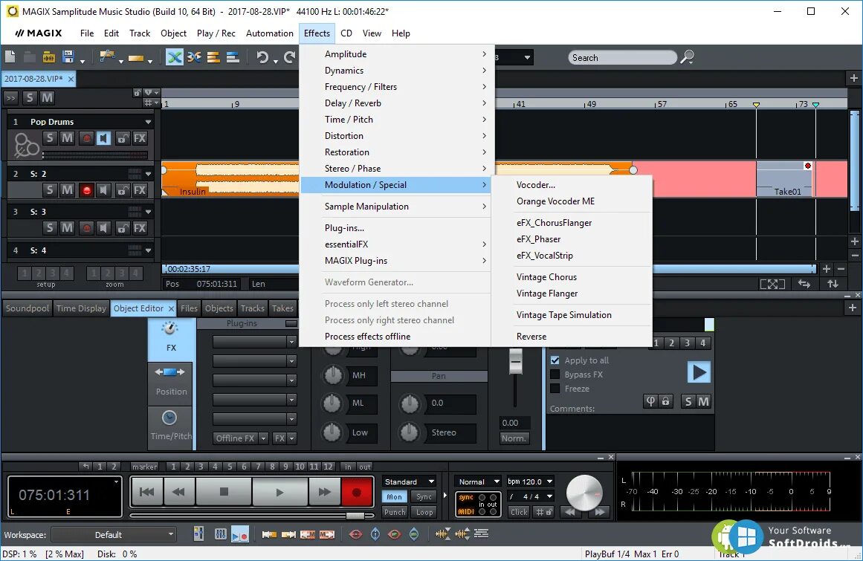
Task: Save the project using the floppy disk icon
Action: tap(68, 56)
